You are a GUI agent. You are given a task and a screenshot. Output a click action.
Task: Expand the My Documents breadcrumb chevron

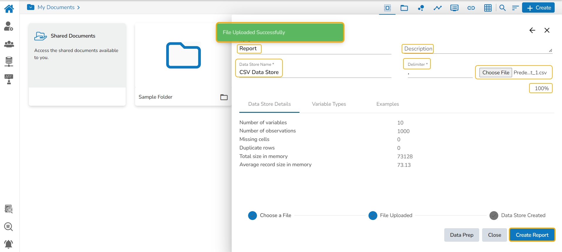[x=78, y=8]
